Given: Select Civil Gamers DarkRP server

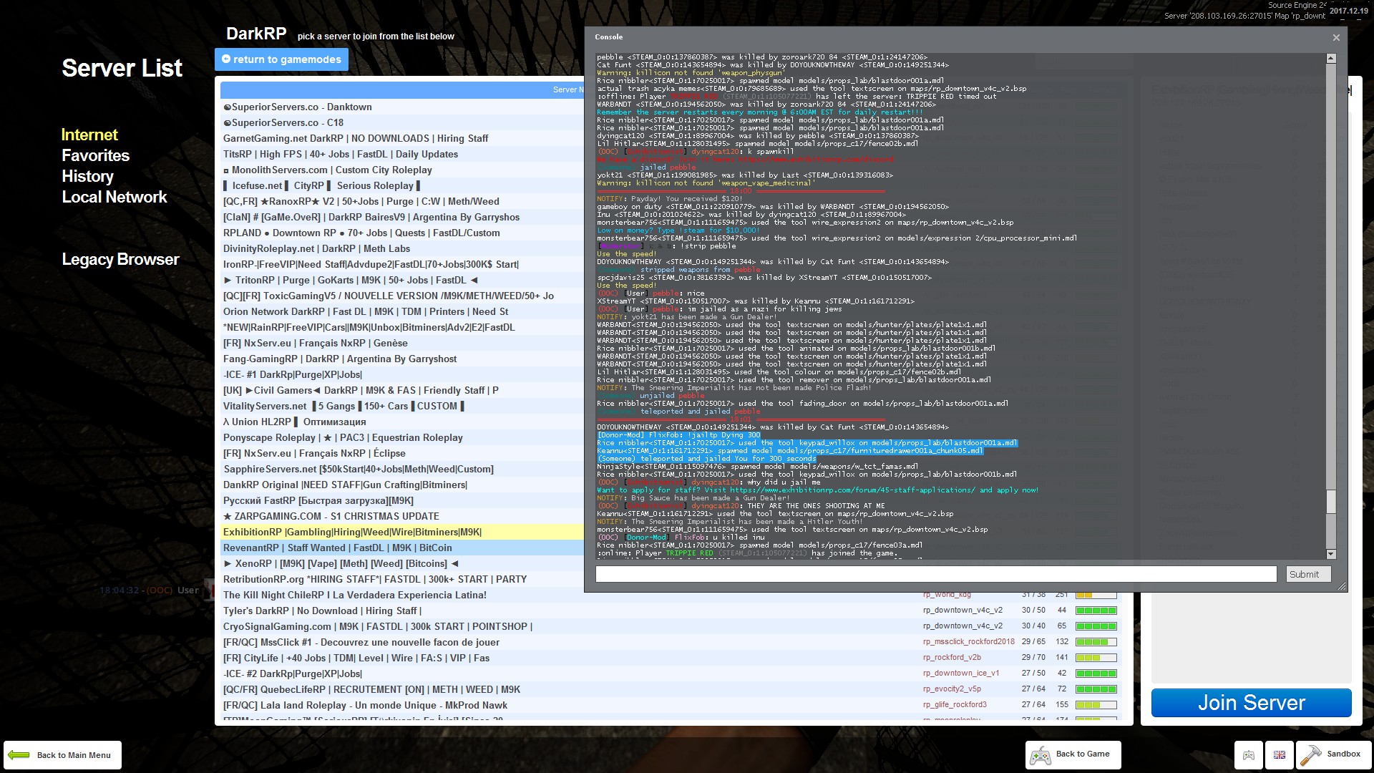Looking at the screenshot, I should point(402,390).
